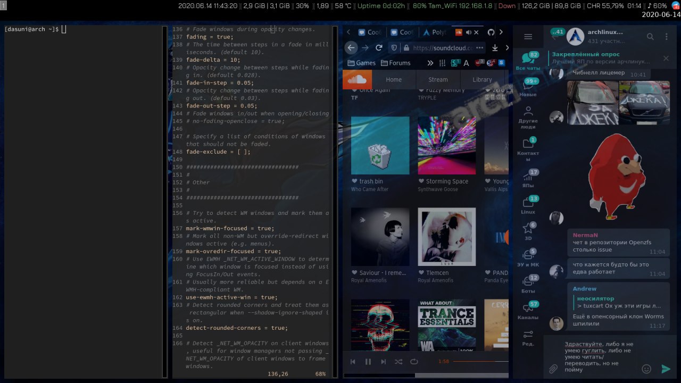681x383 pixels.
Task: Open the Games bookmarks folder
Action: (362, 63)
